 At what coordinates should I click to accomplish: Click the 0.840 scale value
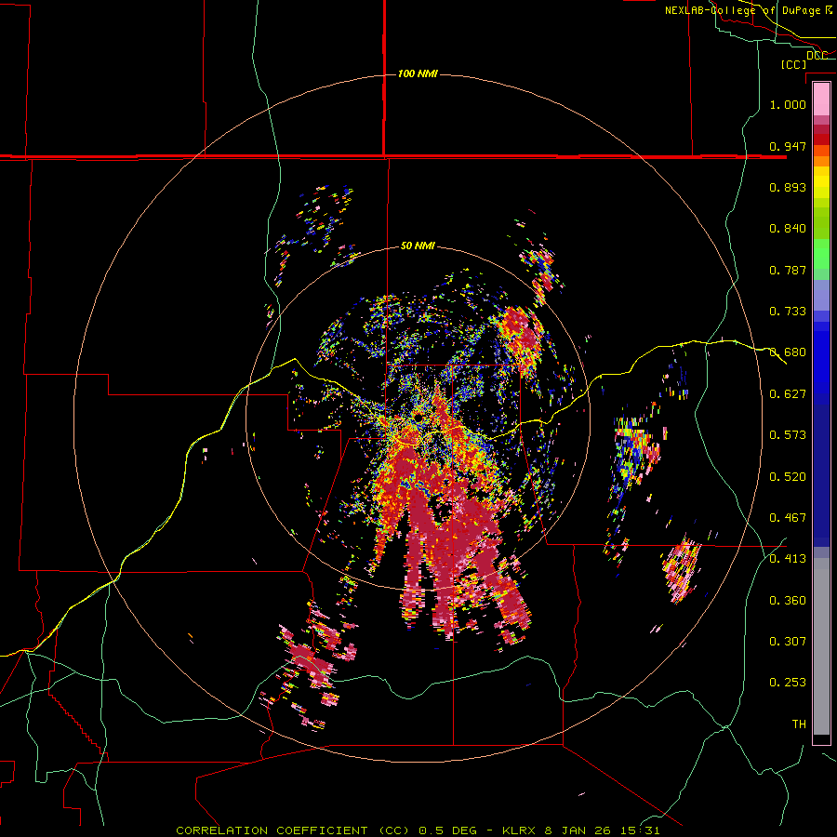point(788,229)
